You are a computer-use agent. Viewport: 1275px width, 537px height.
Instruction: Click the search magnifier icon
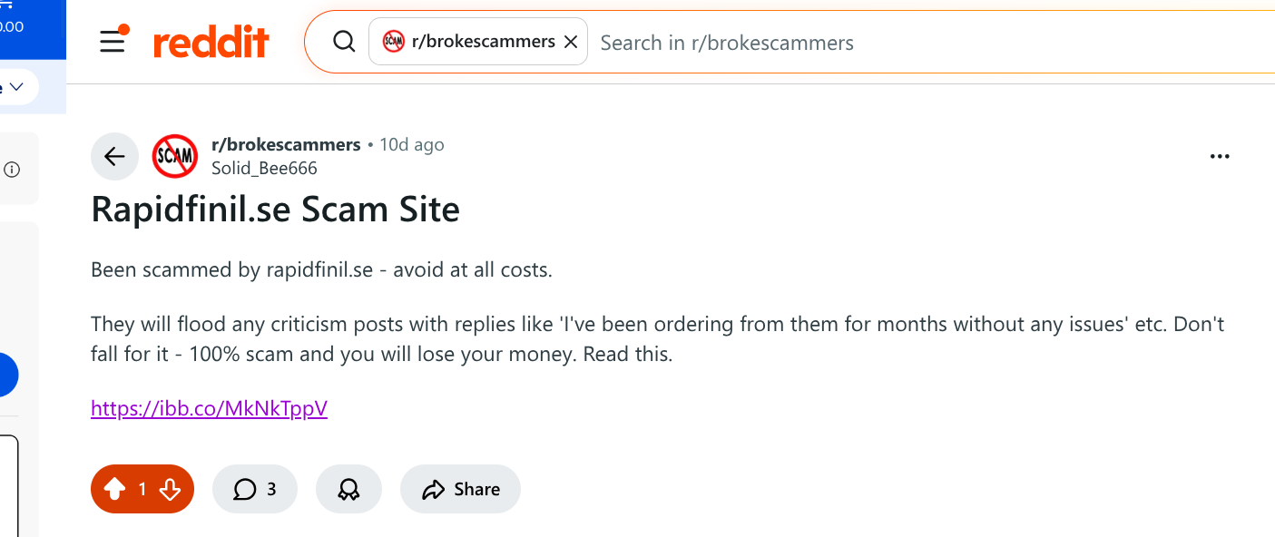344,41
